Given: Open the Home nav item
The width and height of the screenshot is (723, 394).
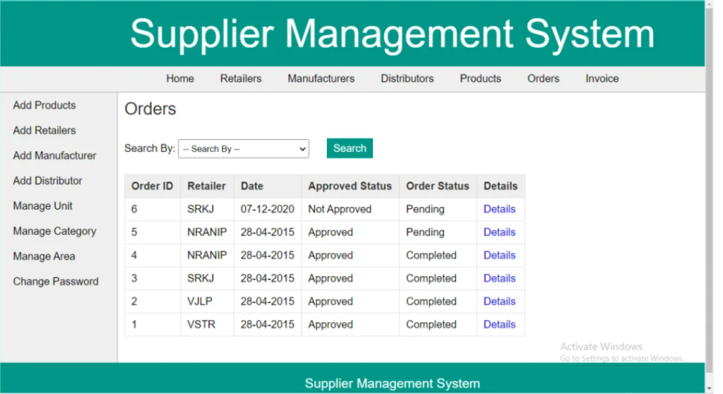Looking at the screenshot, I should [x=180, y=78].
